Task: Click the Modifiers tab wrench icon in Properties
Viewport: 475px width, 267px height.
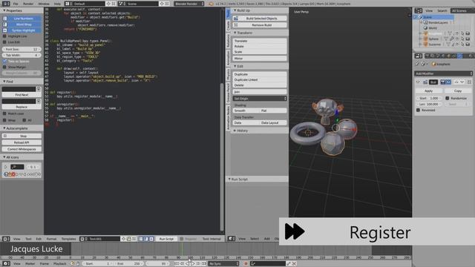Action: point(459,56)
